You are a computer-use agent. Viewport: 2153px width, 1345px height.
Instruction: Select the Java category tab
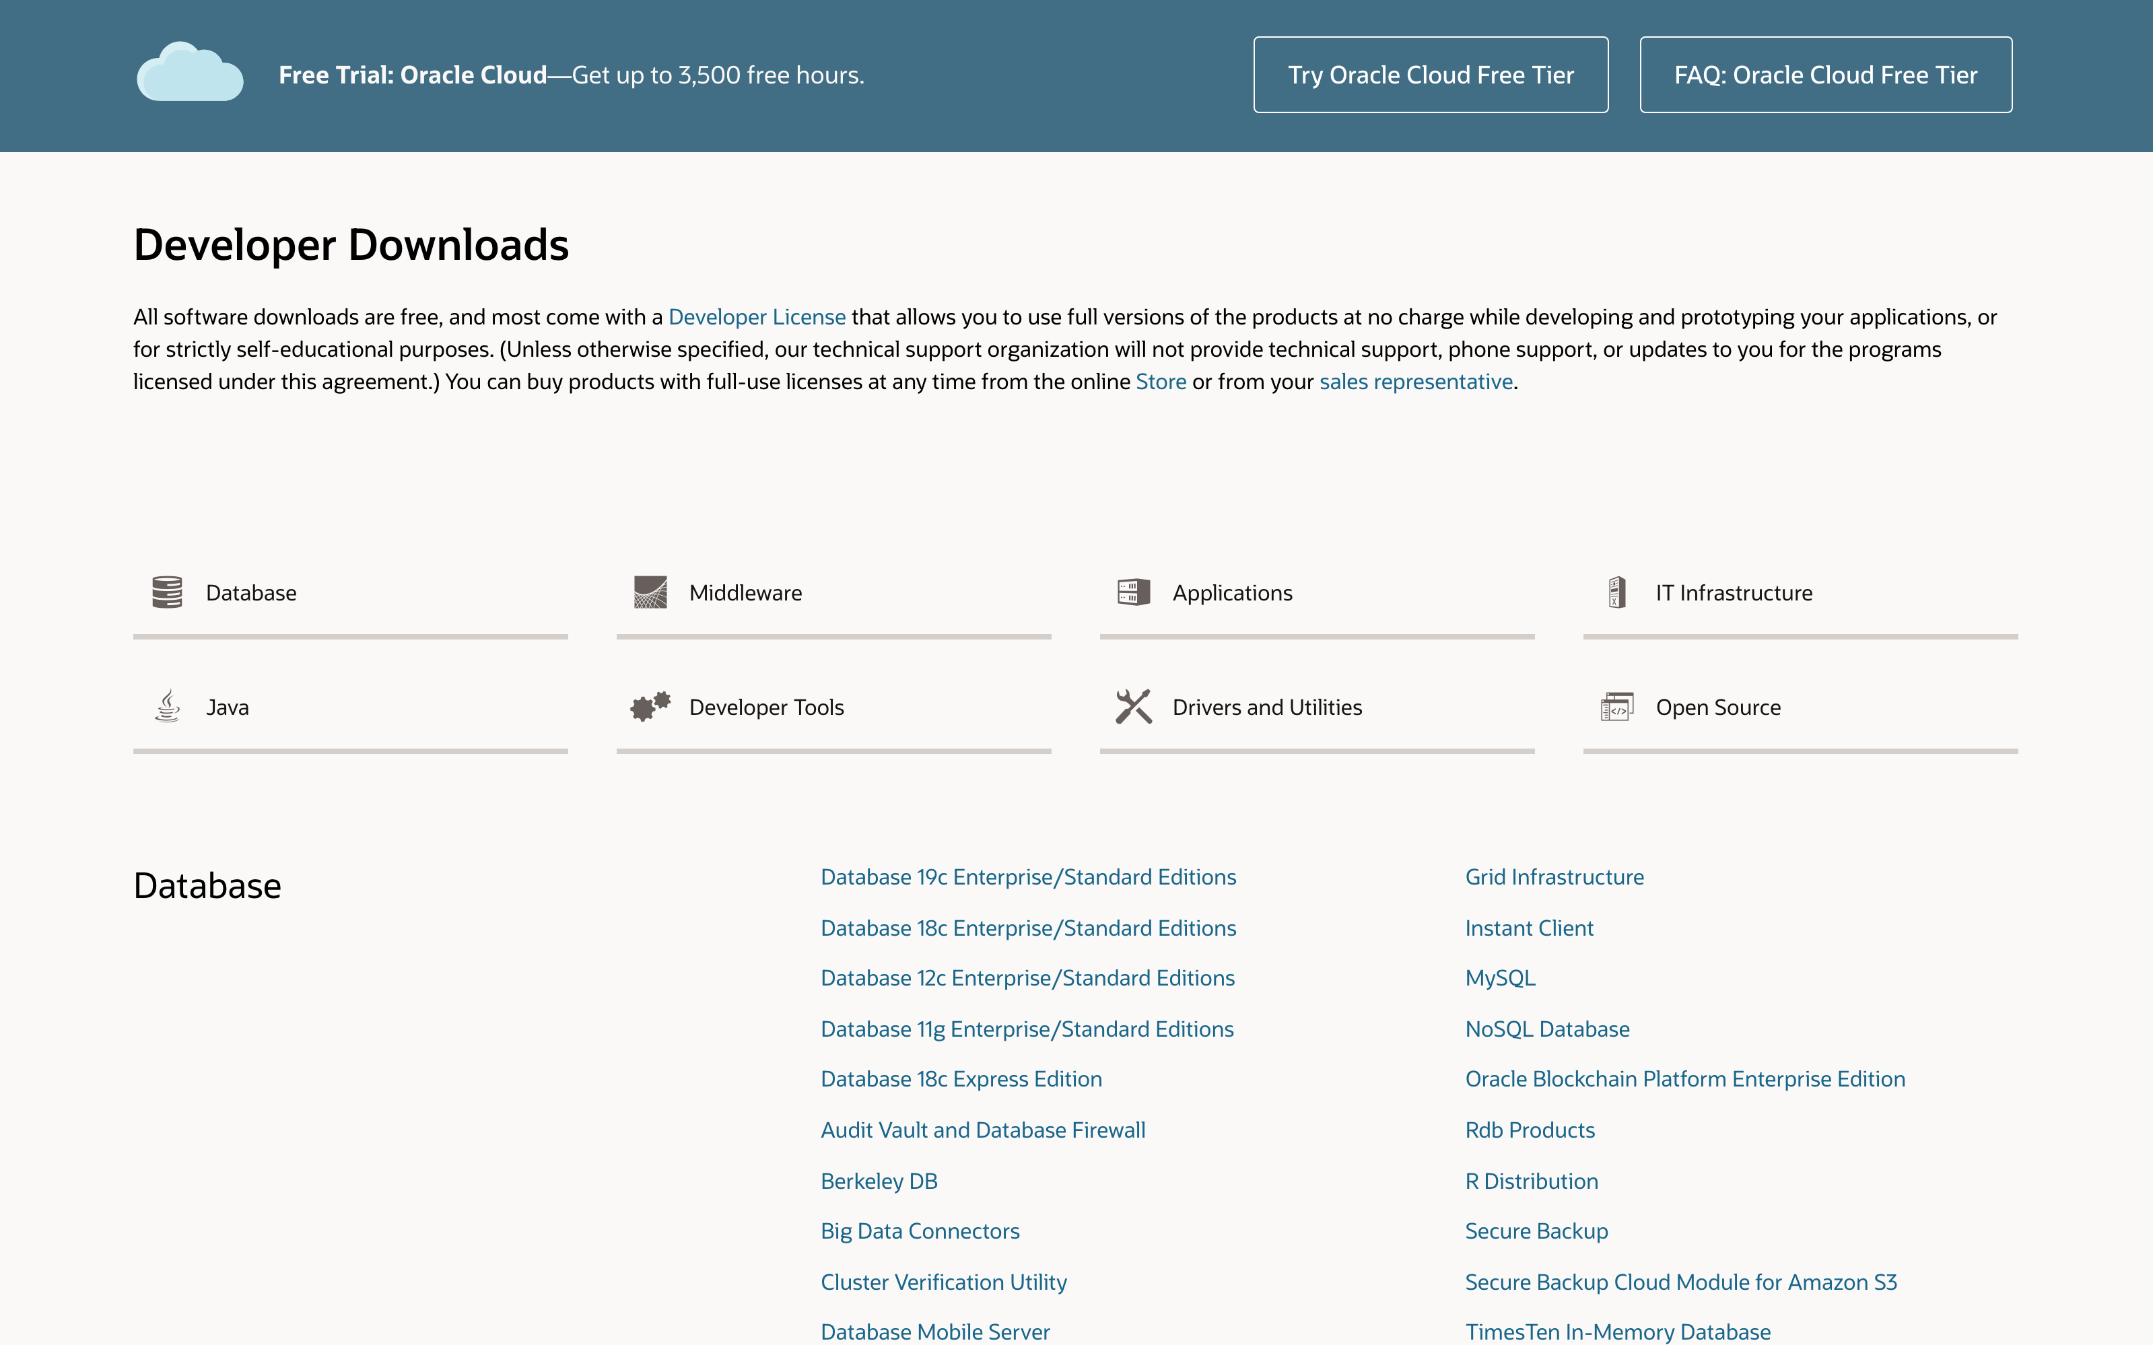(351, 708)
